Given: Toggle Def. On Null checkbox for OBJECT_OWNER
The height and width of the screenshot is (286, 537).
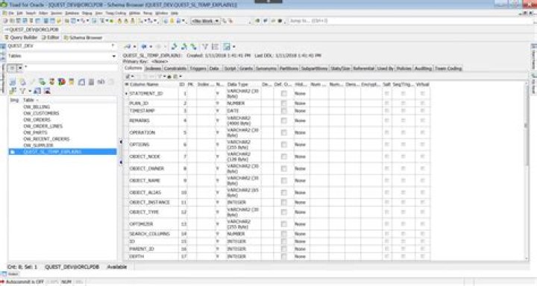Looking at the screenshot, I should click(x=283, y=168).
